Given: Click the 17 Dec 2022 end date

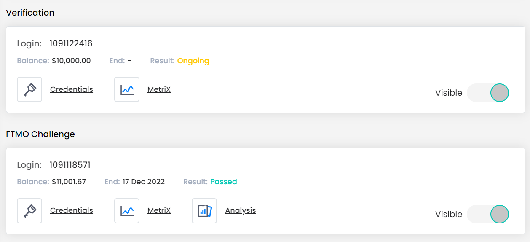Looking at the screenshot, I should pos(144,182).
